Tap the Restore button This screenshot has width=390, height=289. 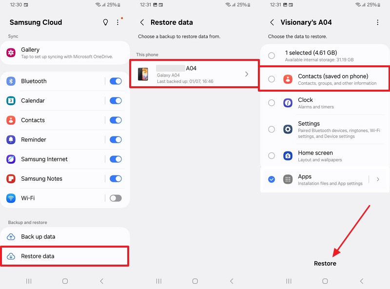325,263
